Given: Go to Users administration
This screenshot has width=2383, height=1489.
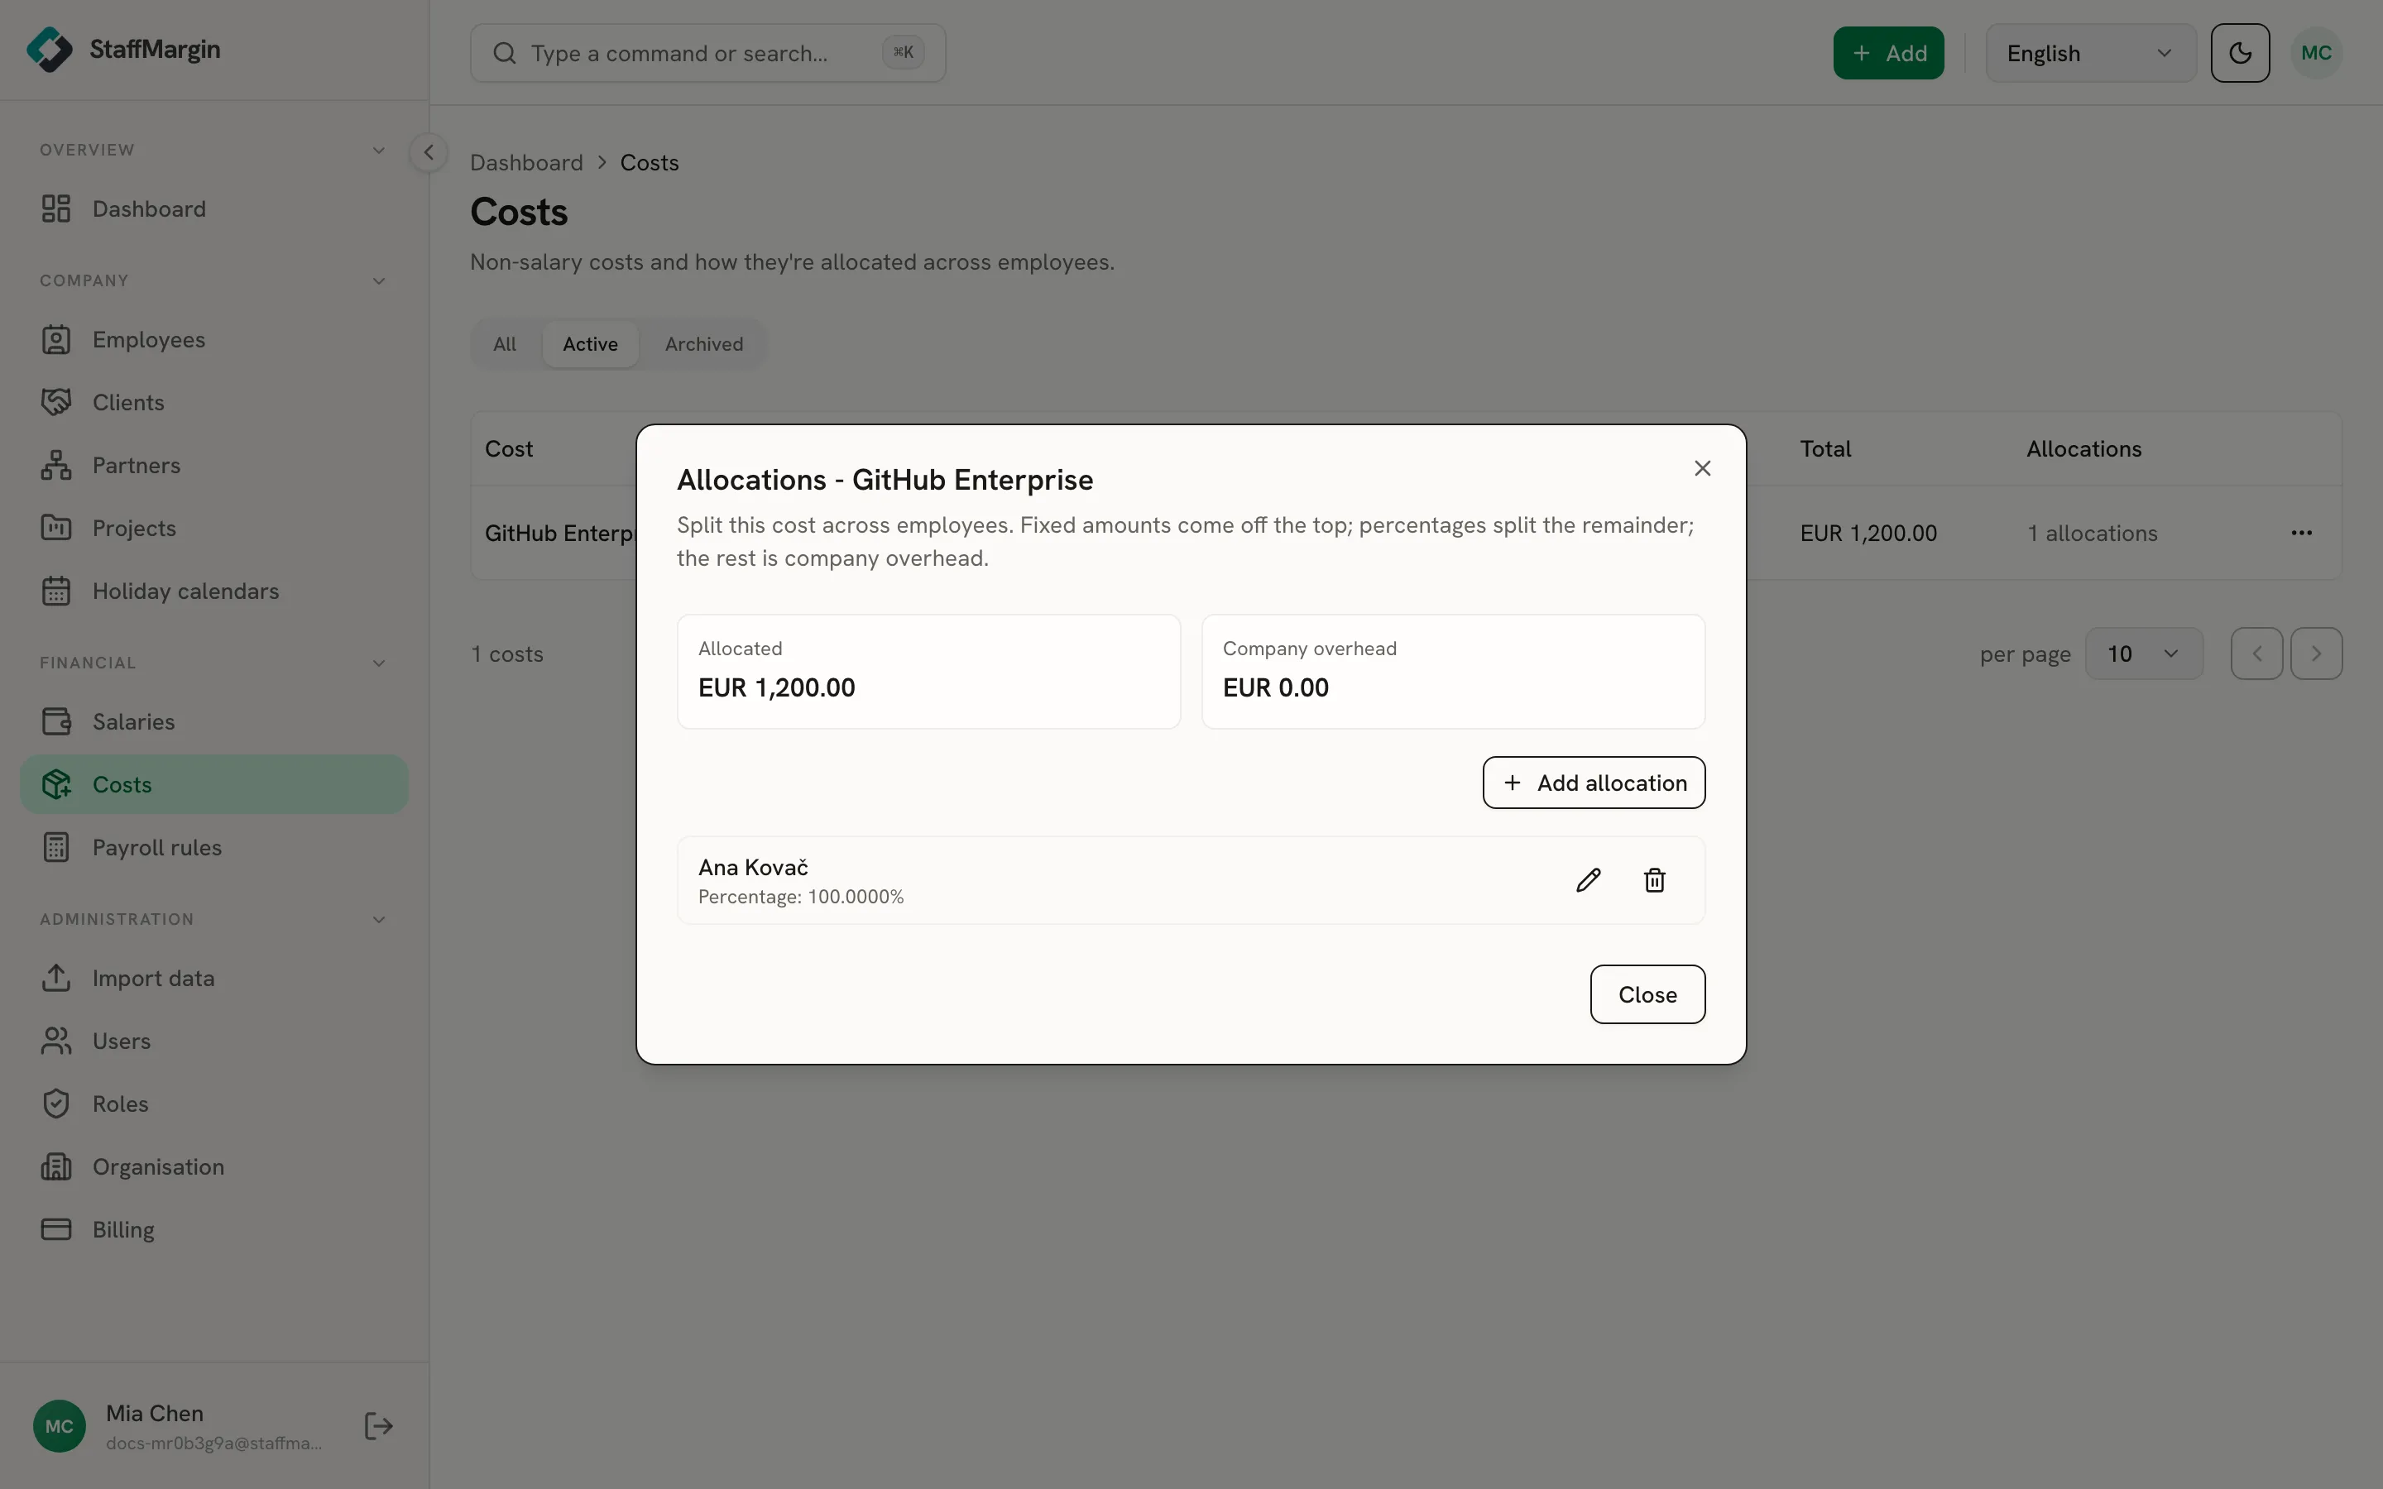Looking at the screenshot, I should click(213, 1042).
